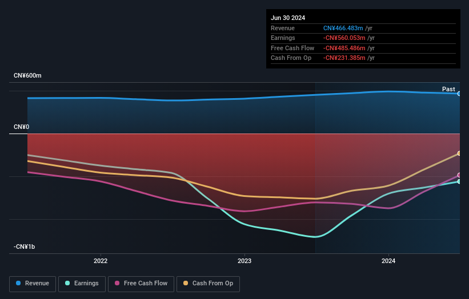
Task: Click the blue Revenue legend dot
Action: 18,283
